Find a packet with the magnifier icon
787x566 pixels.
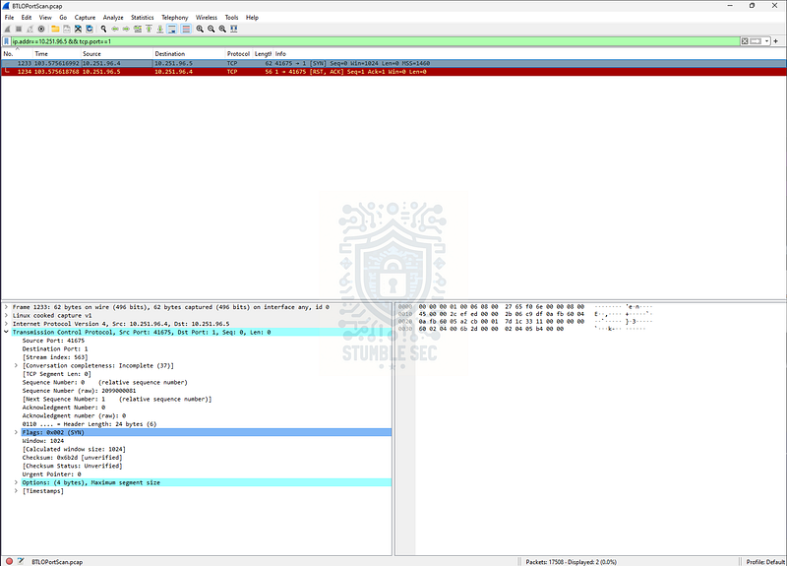[103, 30]
